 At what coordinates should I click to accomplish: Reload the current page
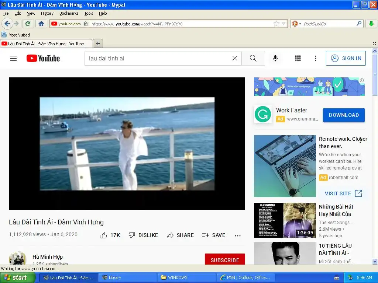pos(28,24)
